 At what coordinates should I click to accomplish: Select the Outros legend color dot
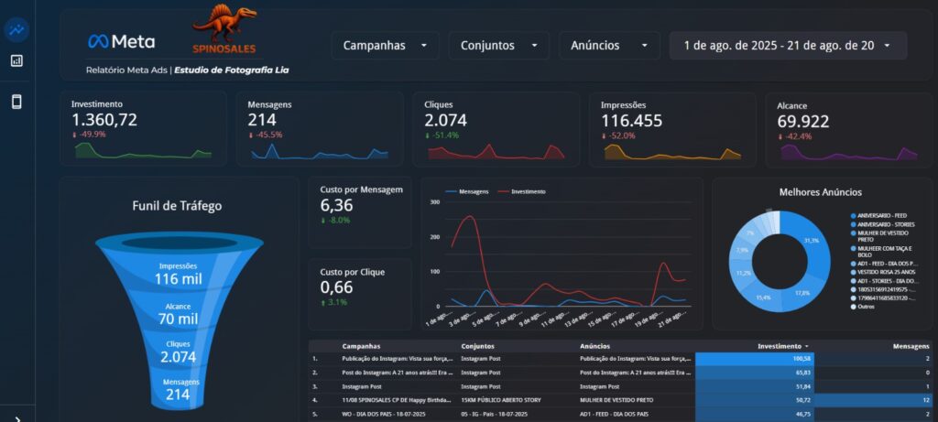[x=854, y=307]
